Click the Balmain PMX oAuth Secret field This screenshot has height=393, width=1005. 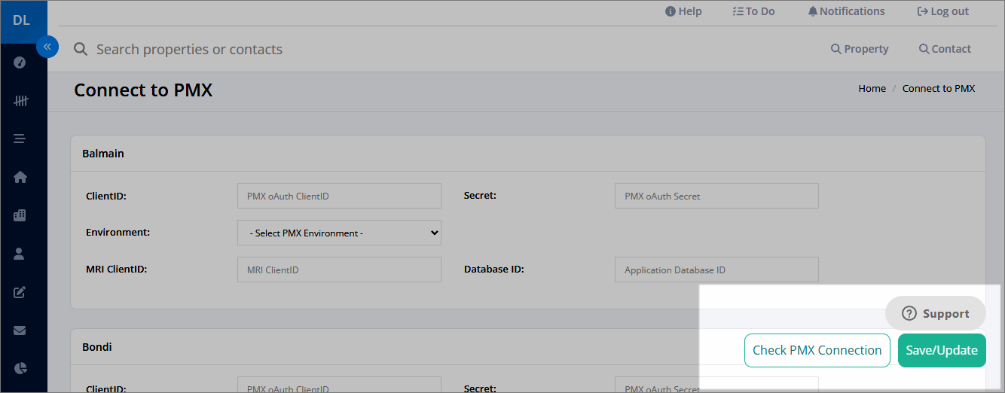point(716,196)
